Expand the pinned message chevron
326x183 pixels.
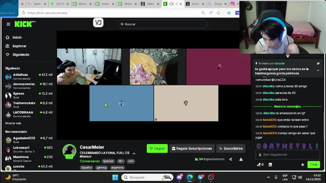318,70
